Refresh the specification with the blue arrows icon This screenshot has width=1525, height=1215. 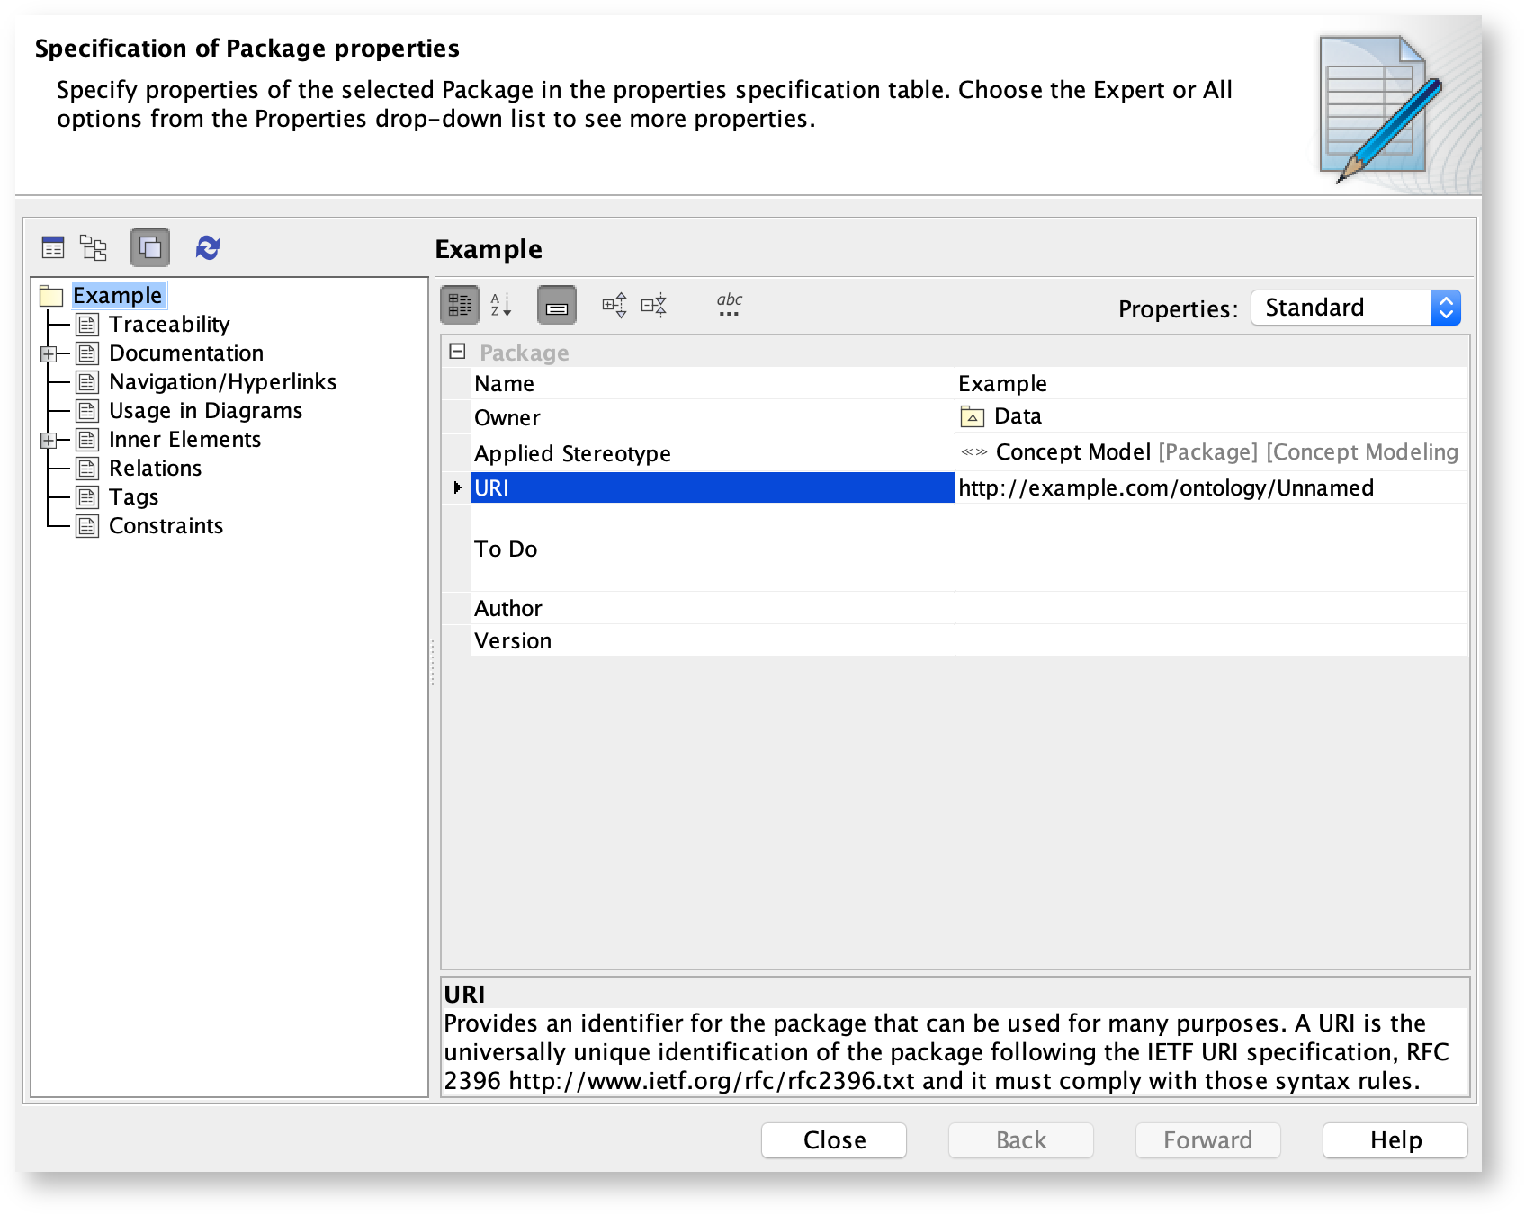click(208, 247)
